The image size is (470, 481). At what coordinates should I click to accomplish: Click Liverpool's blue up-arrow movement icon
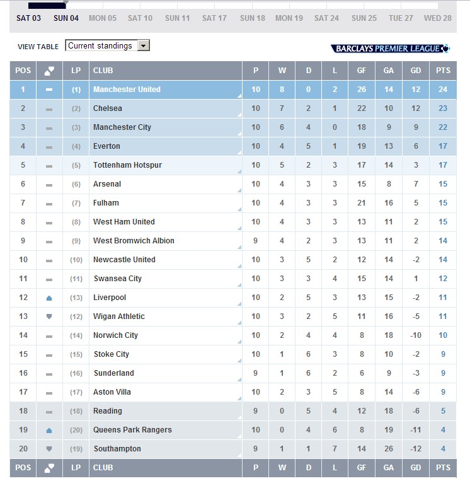(49, 298)
